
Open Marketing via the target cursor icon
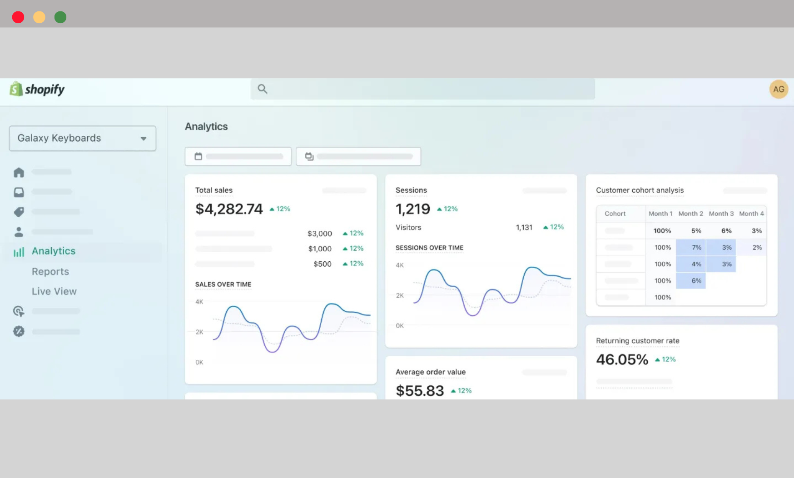tap(18, 311)
